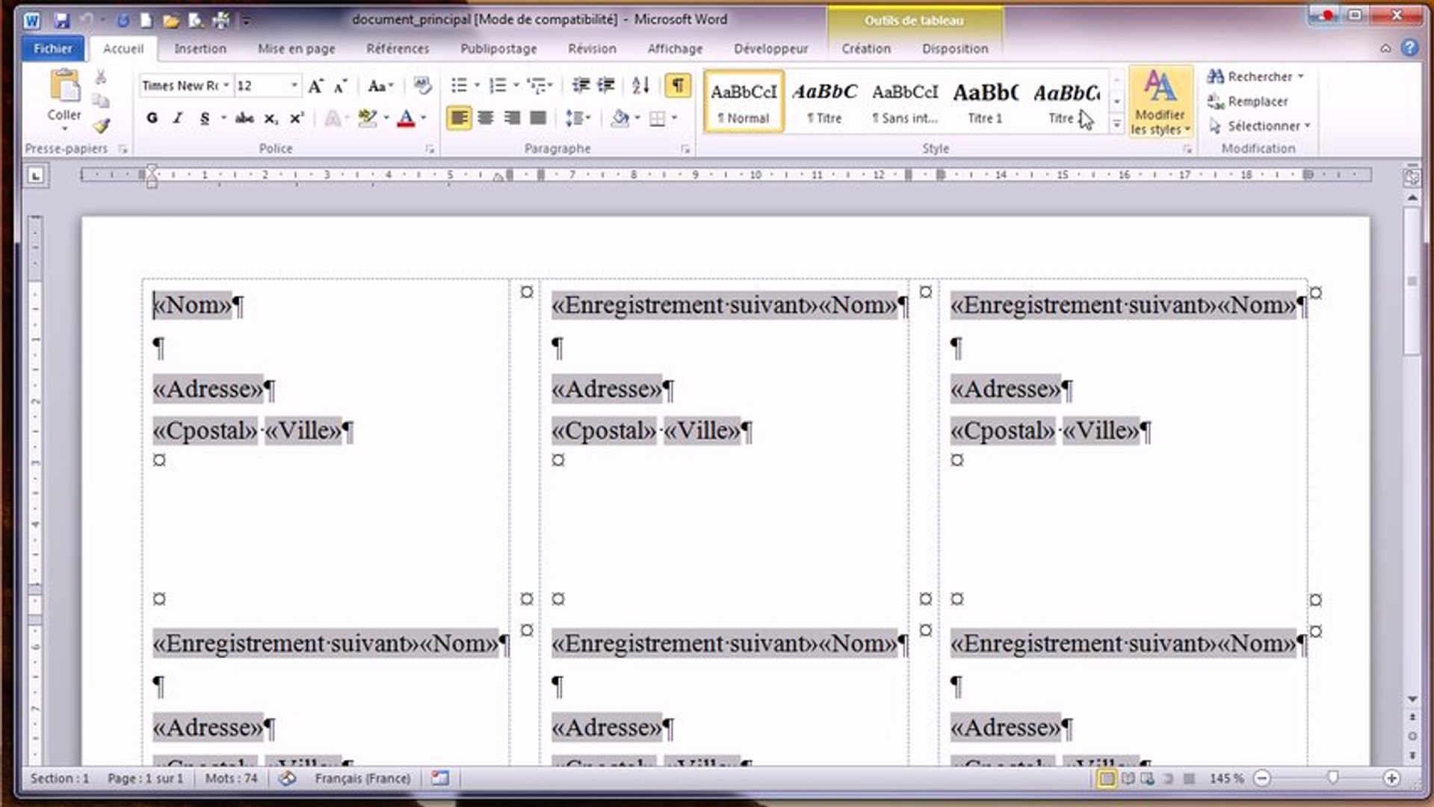Click the line spacing icon
Viewport: 1434px width, 807px height.
point(574,118)
